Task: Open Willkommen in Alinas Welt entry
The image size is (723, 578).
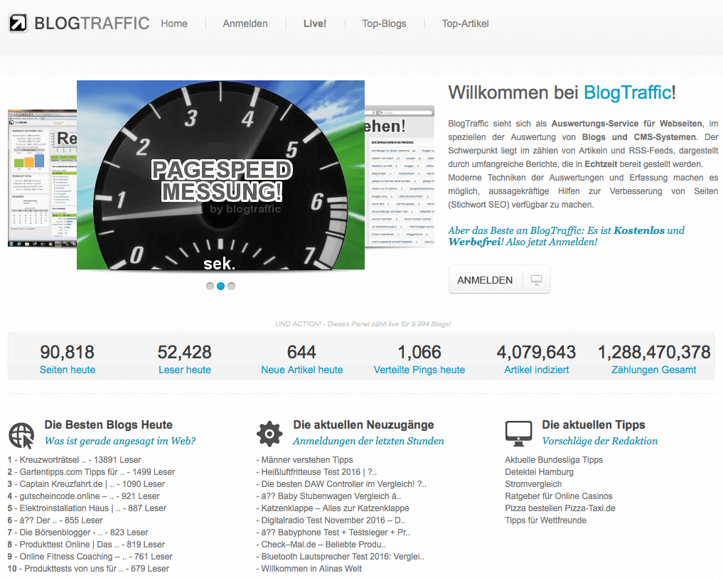Action: [309, 568]
